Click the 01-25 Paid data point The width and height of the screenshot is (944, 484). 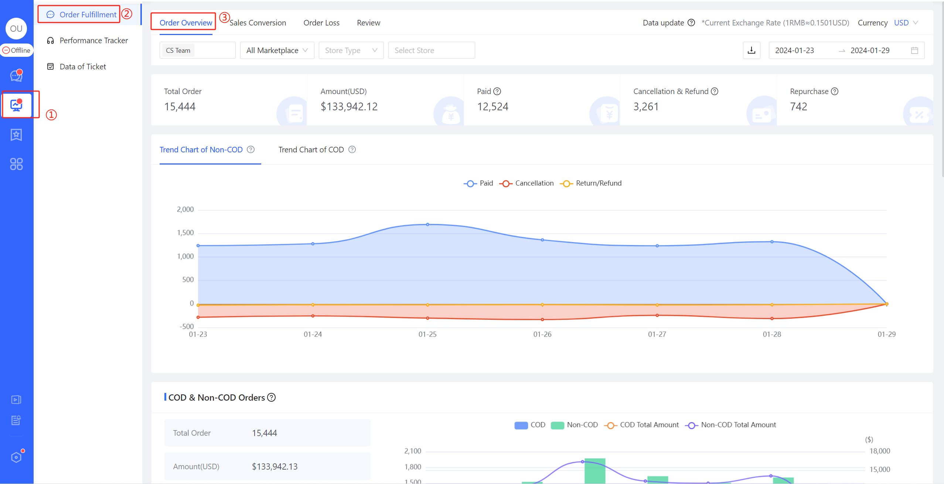click(428, 224)
